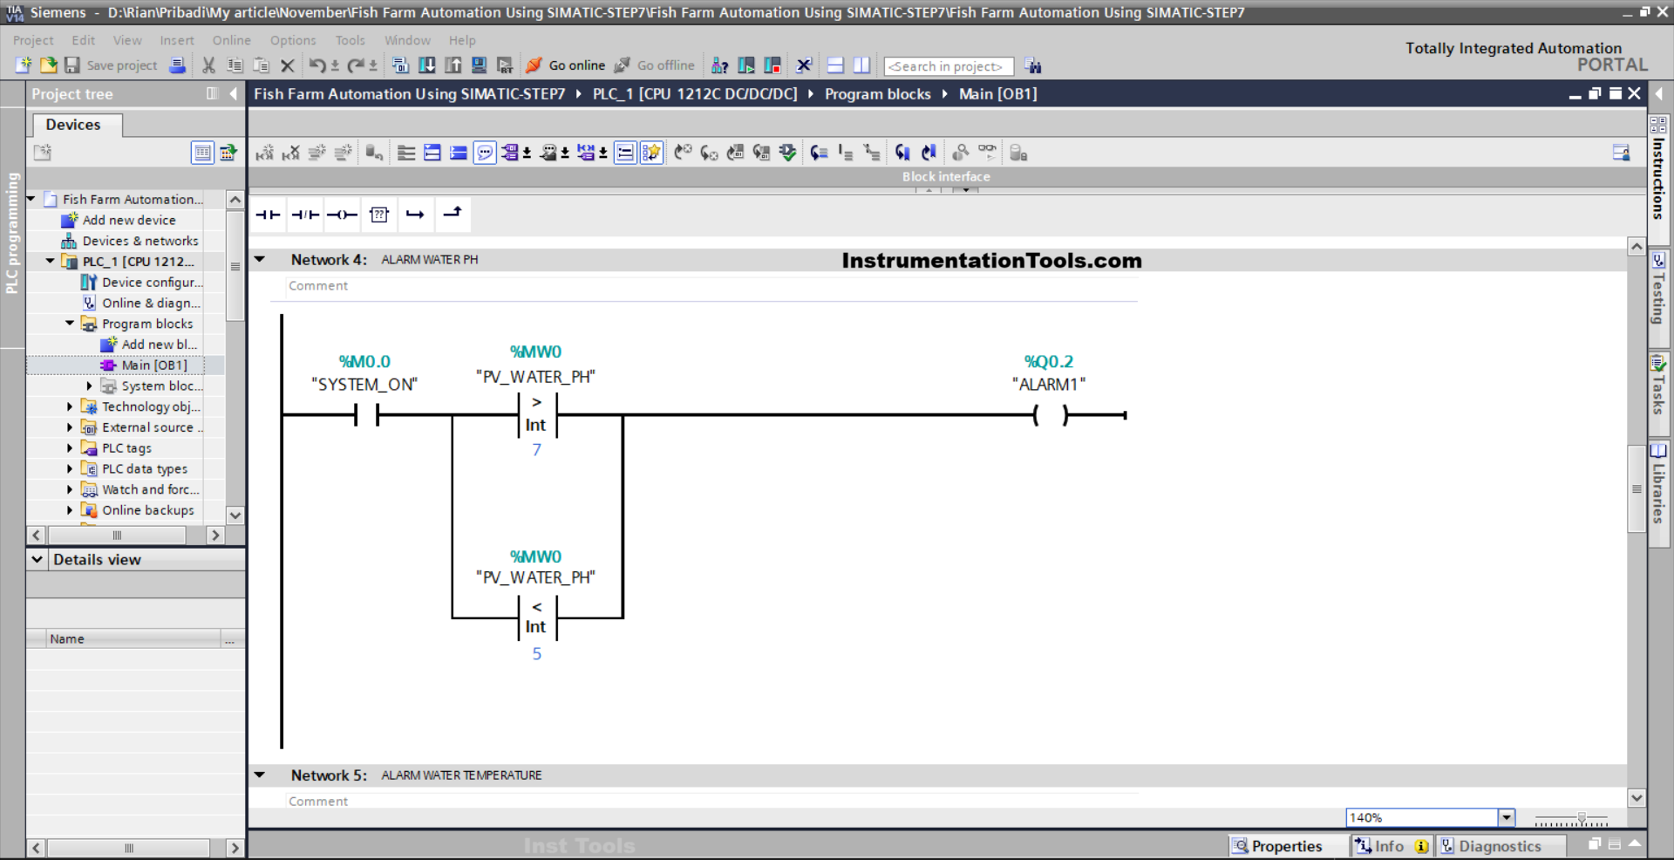Click the cut scissors icon
Image resolution: width=1674 pixels, height=860 pixels.
coord(208,65)
